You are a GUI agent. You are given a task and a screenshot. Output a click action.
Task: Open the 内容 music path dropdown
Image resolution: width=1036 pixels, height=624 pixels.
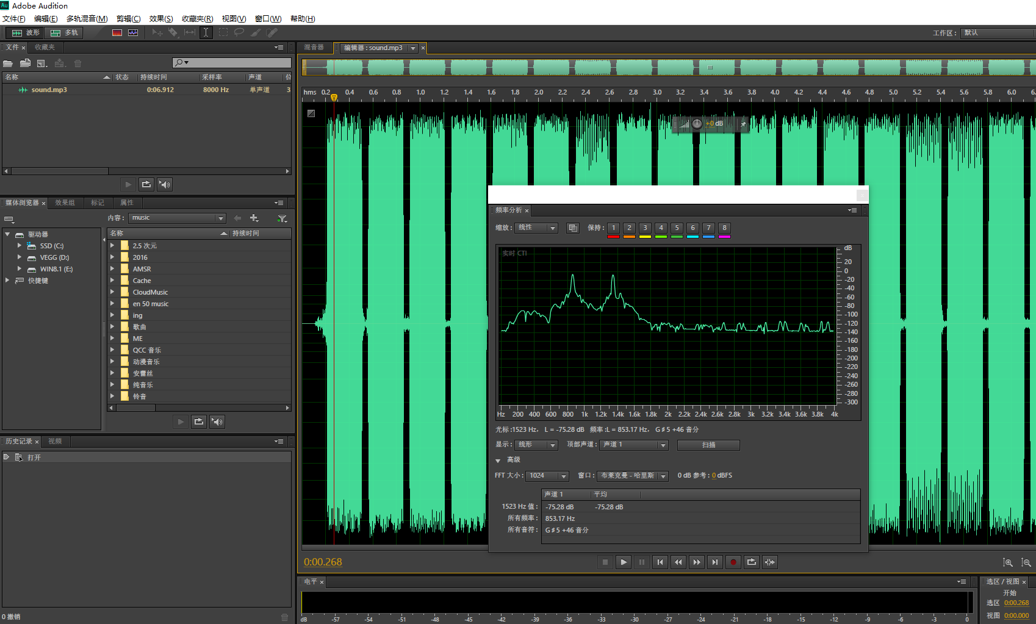[x=178, y=218]
